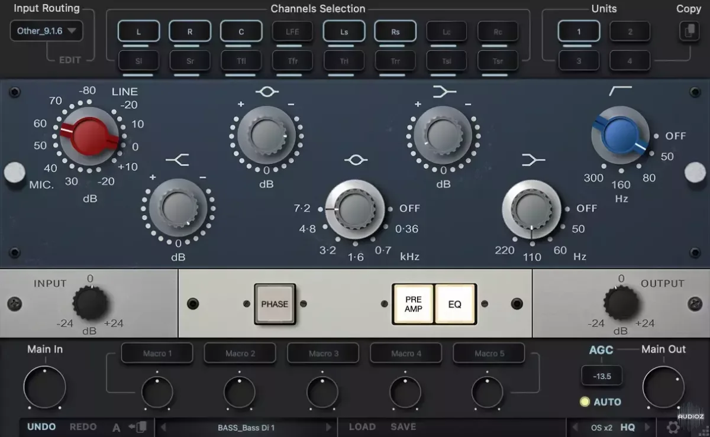Click REDO in the bottom bar
Image resolution: width=710 pixels, height=437 pixels.
point(83,427)
